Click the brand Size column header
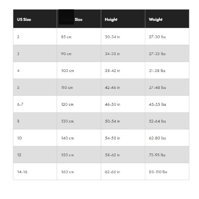199x199 pixels. (x=79, y=19)
